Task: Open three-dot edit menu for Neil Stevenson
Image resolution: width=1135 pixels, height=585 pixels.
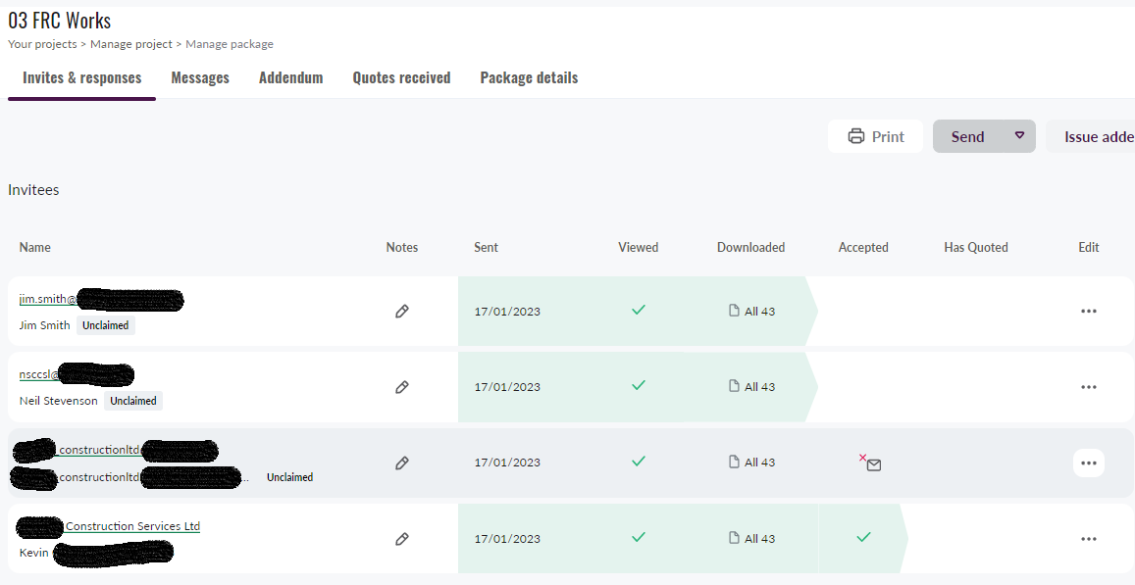Action: [x=1088, y=387]
